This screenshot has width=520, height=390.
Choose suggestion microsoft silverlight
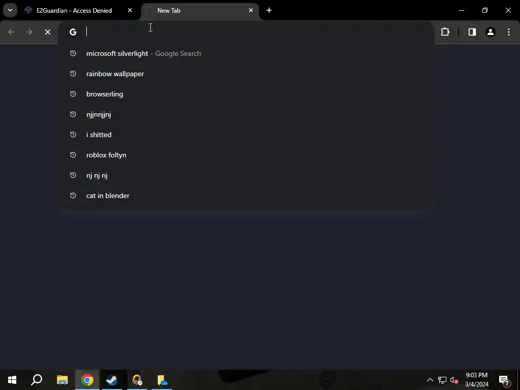246,53
